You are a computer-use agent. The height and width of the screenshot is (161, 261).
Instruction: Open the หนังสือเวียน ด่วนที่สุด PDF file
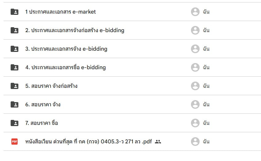tap(88, 142)
